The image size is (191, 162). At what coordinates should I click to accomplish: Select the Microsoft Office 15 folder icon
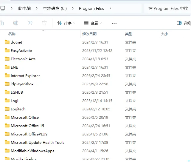(7, 126)
